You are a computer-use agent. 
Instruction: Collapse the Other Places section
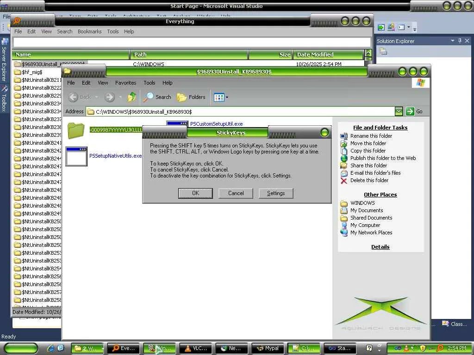click(380, 195)
